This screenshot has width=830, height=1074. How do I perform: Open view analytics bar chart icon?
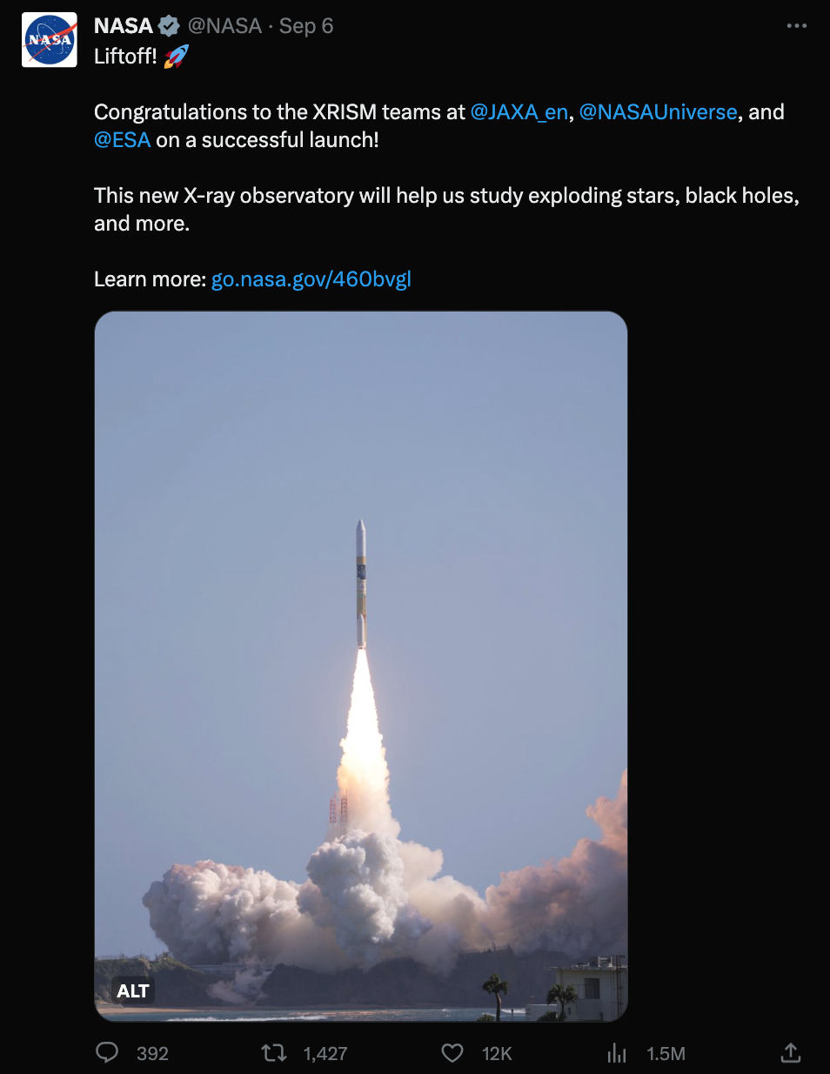tap(617, 1053)
